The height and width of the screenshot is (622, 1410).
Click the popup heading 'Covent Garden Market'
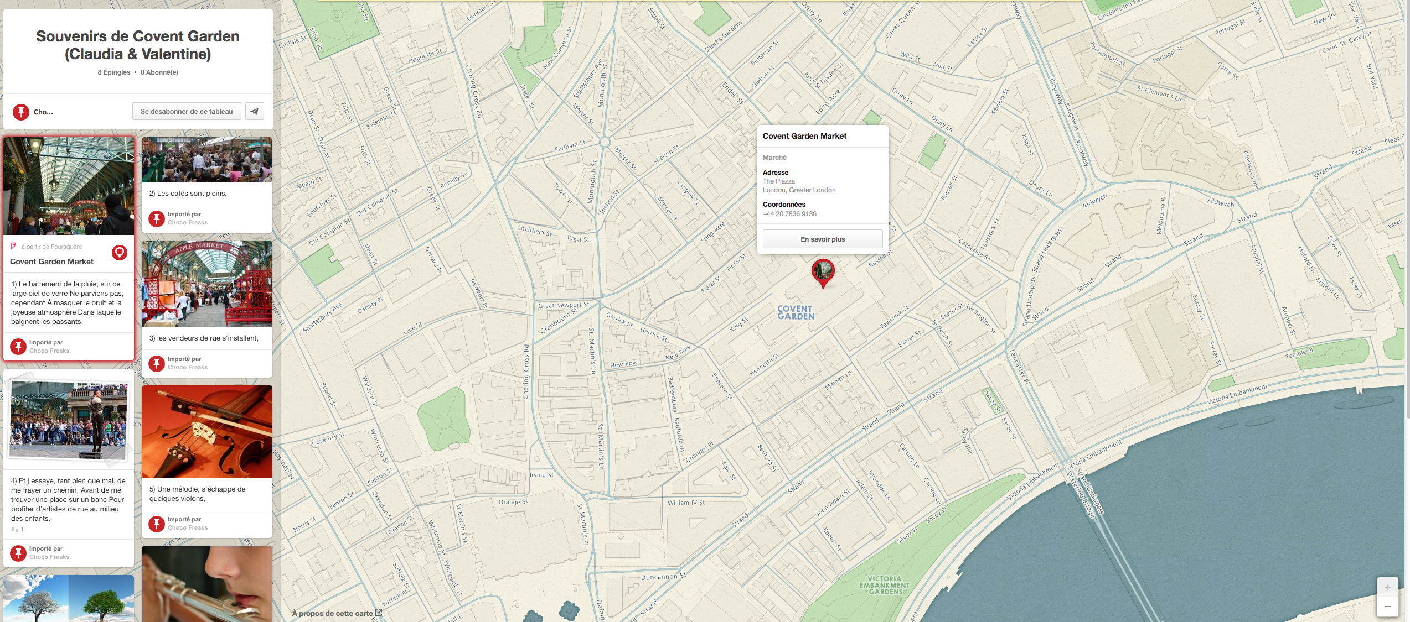coord(804,136)
